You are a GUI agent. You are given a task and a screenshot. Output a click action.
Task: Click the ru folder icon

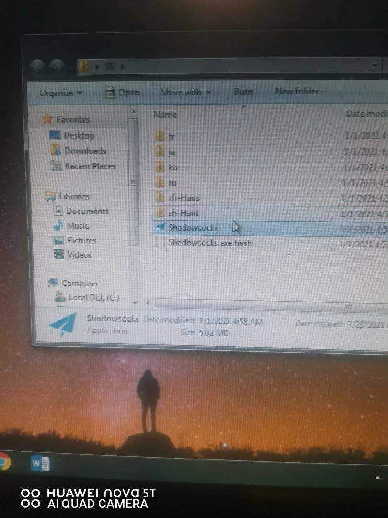coord(160,182)
